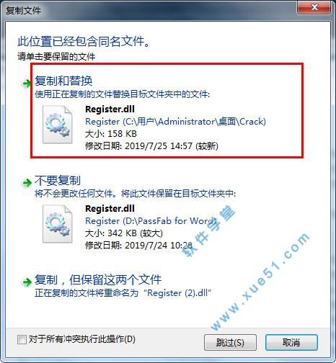
Task: Click the 2019/7/25 14:57 modified date line
Action: tap(151, 146)
